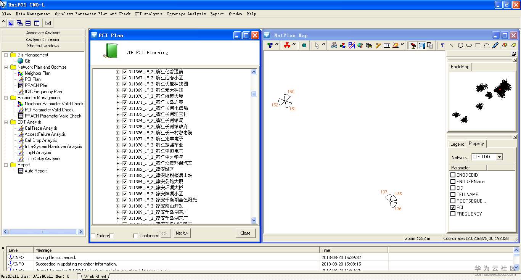Viewport: 521px width, 280px height.
Task: Select the blue pen drawing tool
Action: pos(495,45)
